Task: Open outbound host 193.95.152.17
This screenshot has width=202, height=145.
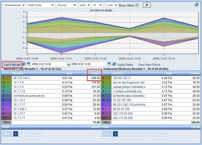Action: point(122,78)
